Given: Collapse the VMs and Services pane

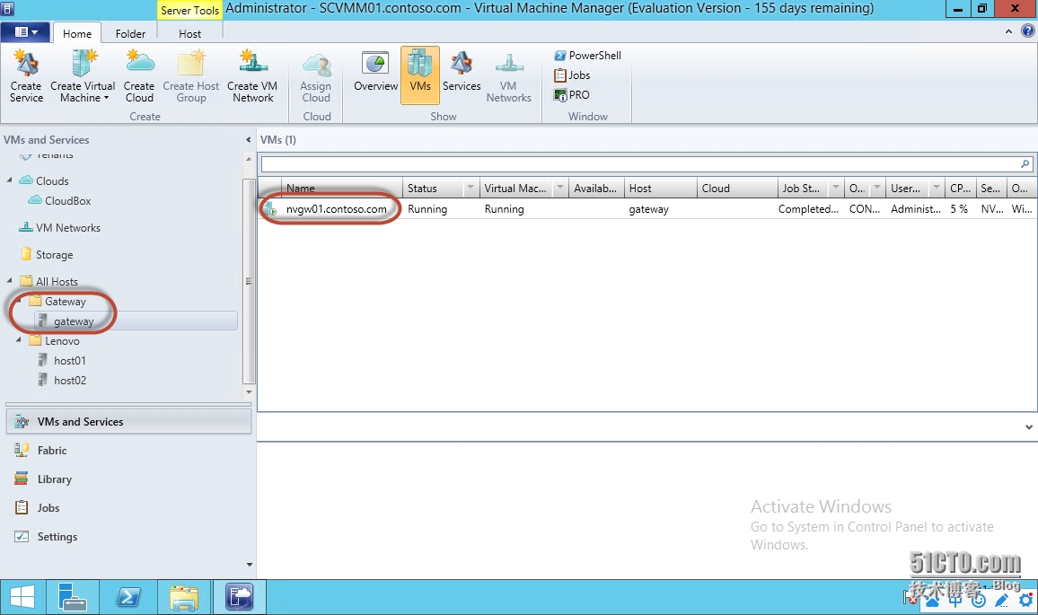Looking at the screenshot, I should point(248,140).
